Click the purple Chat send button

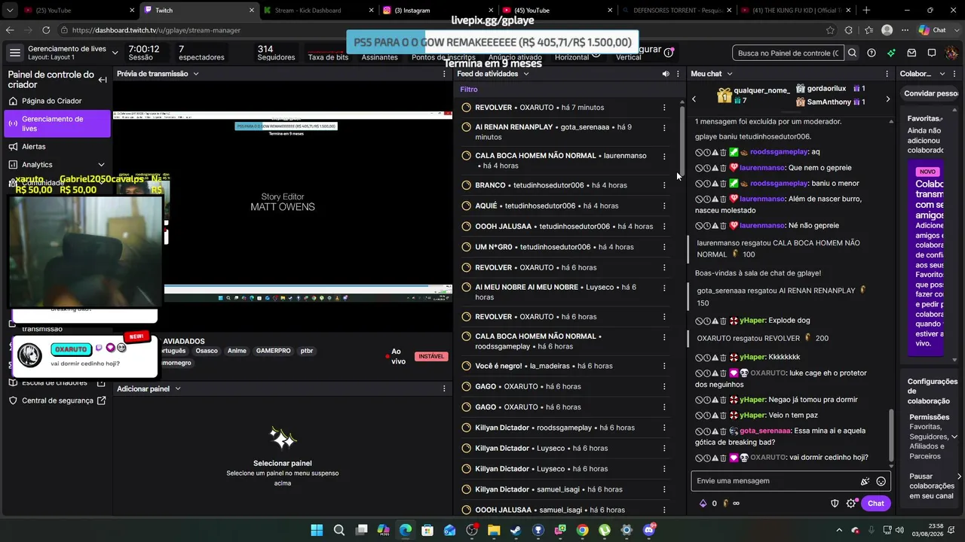876,504
